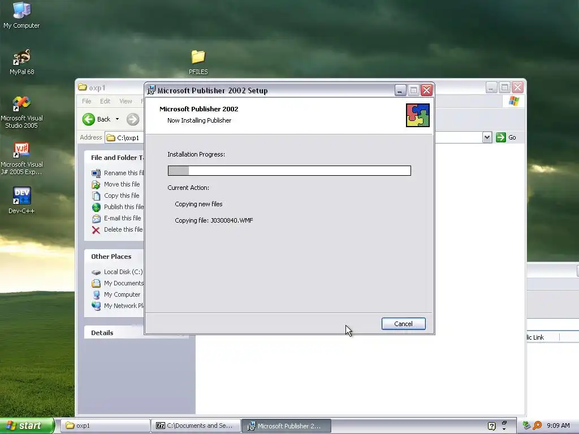The width and height of the screenshot is (579, 434).
Task: Open the PFILES folder on desktop
Action: tap(198, 62)
